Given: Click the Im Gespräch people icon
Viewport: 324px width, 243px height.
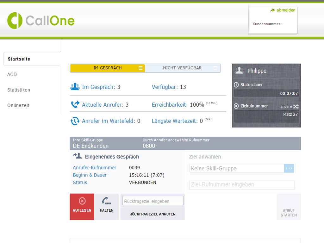Looking at the screenshot, I should (x=75, y=87).
